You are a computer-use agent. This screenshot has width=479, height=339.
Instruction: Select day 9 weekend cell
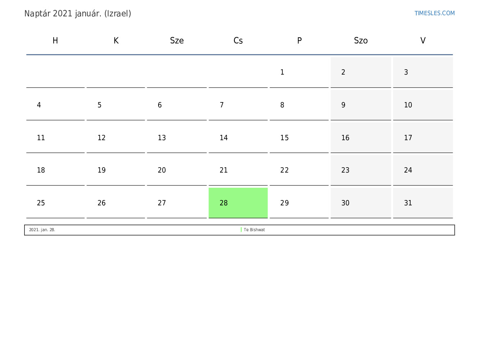(x=361, y=105)
